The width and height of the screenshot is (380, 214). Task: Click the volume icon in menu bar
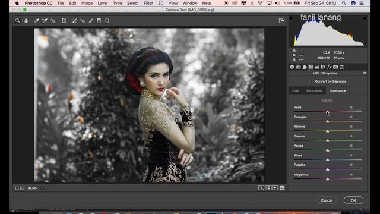pos(277,3)
